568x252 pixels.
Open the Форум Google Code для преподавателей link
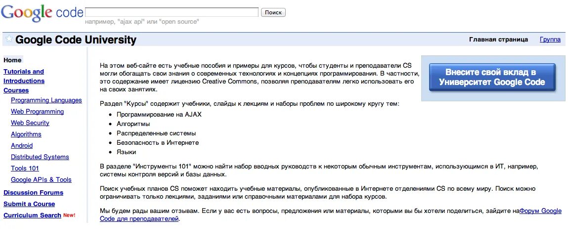click(x=540, y=211)
